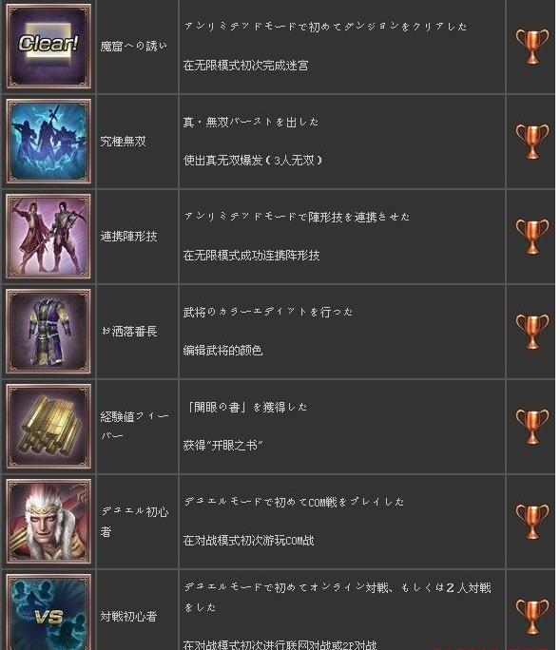The height and width of the screenshot is (650, 560).
Task: Click the purple armor costume icon
Action: tap(48, 332)
